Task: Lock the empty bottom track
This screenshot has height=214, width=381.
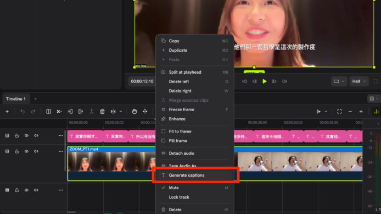Action: (17, 190)
